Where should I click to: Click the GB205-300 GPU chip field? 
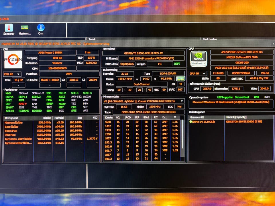coord(242,63)
